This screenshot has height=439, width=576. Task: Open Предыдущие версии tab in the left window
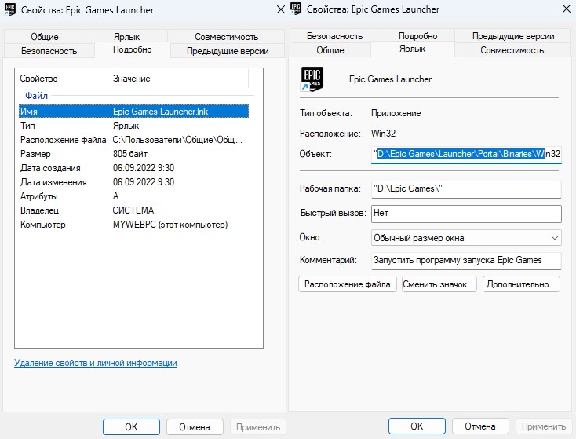click(228, 51)
